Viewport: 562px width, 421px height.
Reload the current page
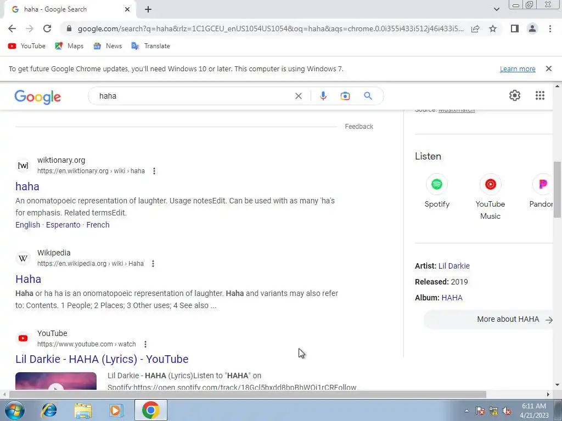pos(47,29)
